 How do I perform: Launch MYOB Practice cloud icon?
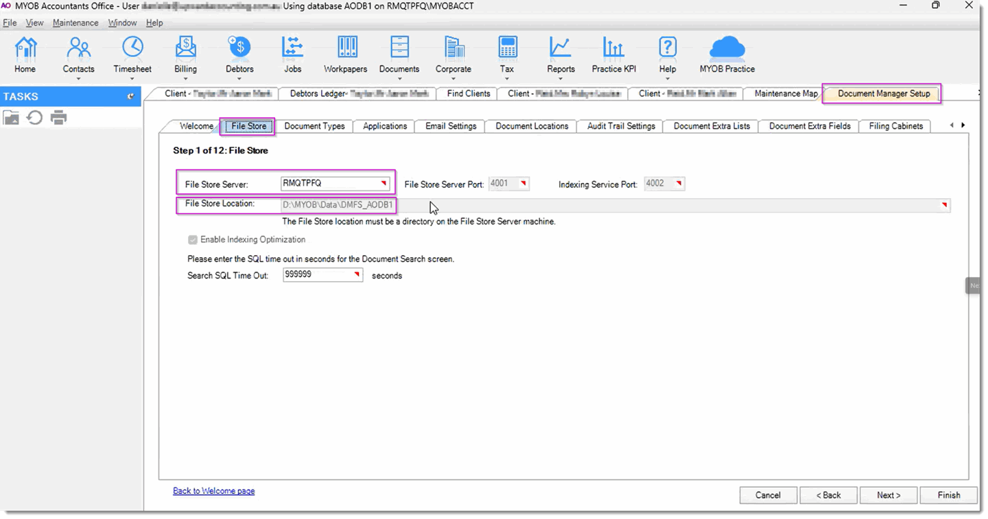(x=727, y=54)
